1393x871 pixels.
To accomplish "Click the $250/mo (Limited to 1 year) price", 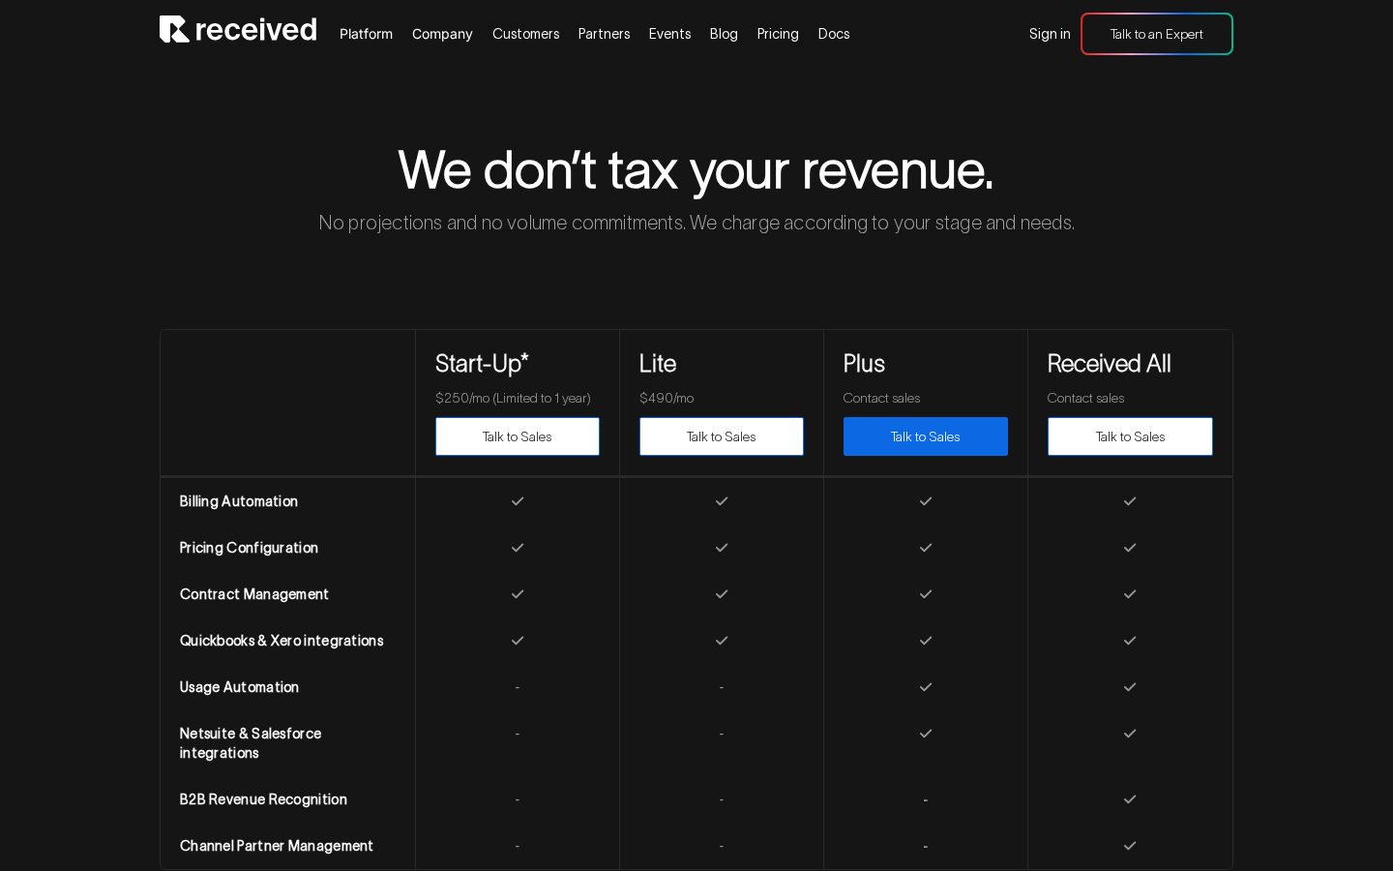I will point(513,398).
